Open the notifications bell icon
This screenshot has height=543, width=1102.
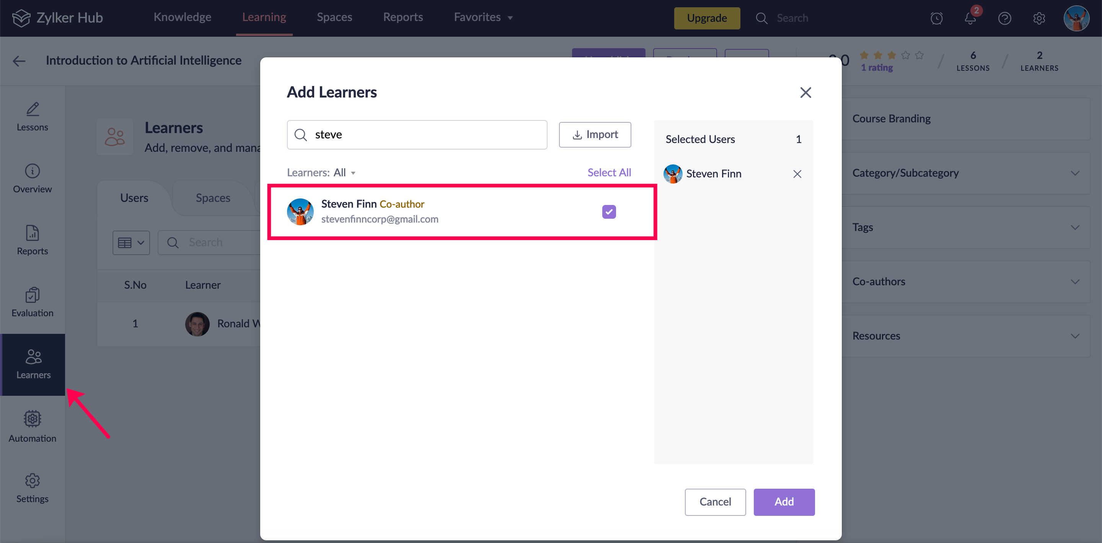[970, 18]
